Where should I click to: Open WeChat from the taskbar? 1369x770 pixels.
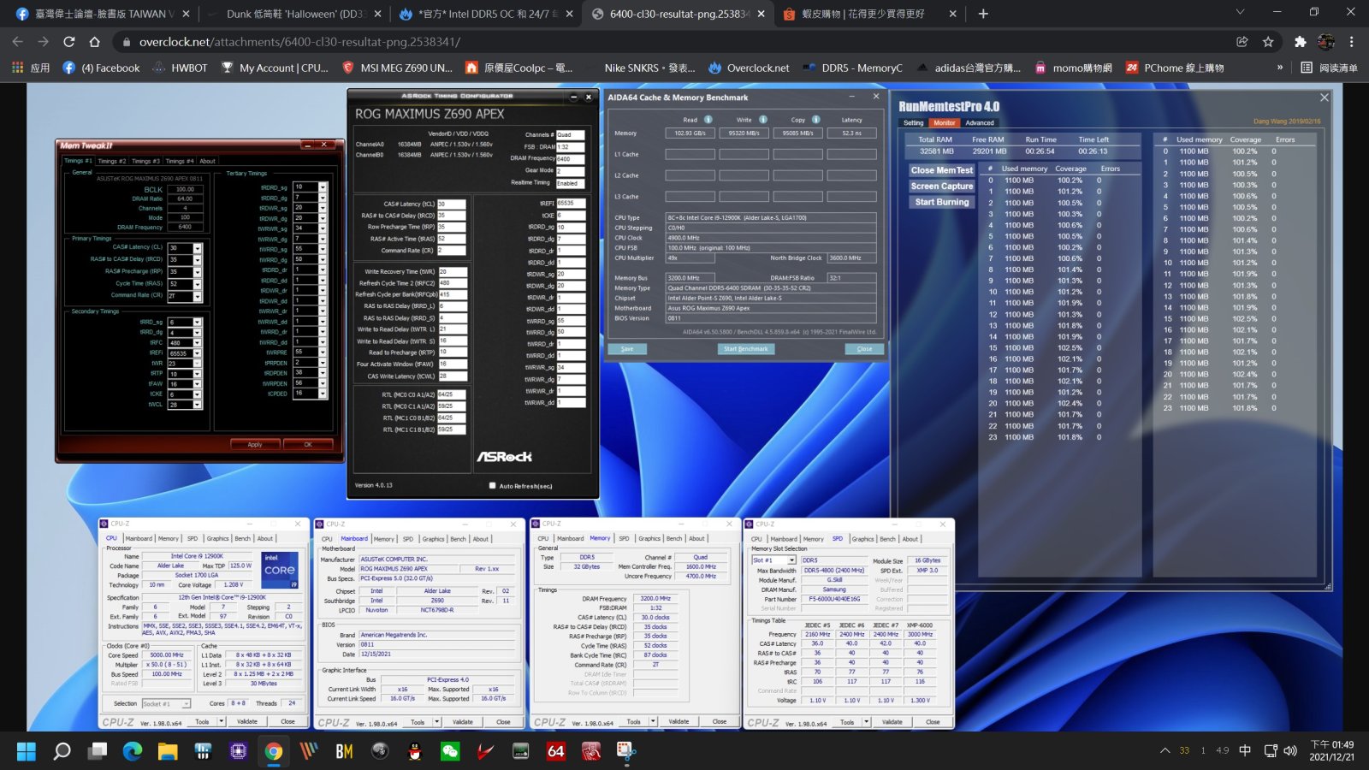click(450, 751)
